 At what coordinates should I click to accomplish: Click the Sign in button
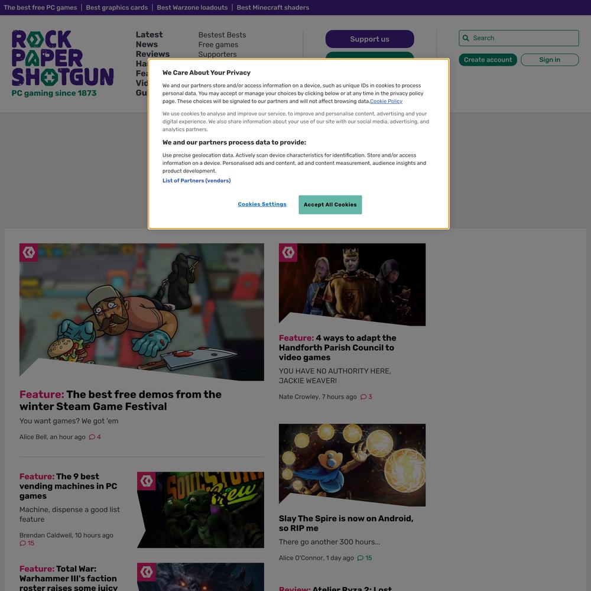pyautogui.click(x=550, y=60)
